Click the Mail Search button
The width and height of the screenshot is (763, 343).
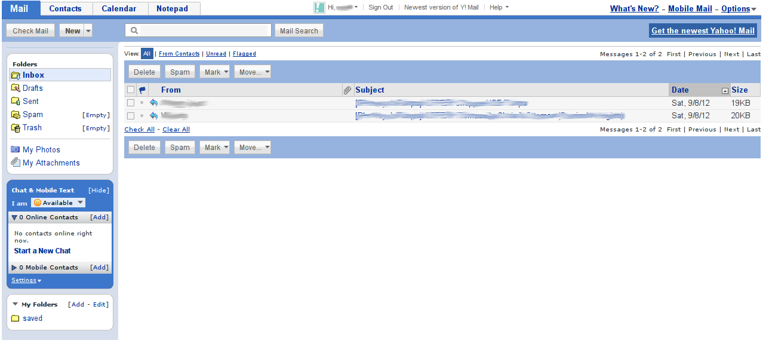[299, 30]
